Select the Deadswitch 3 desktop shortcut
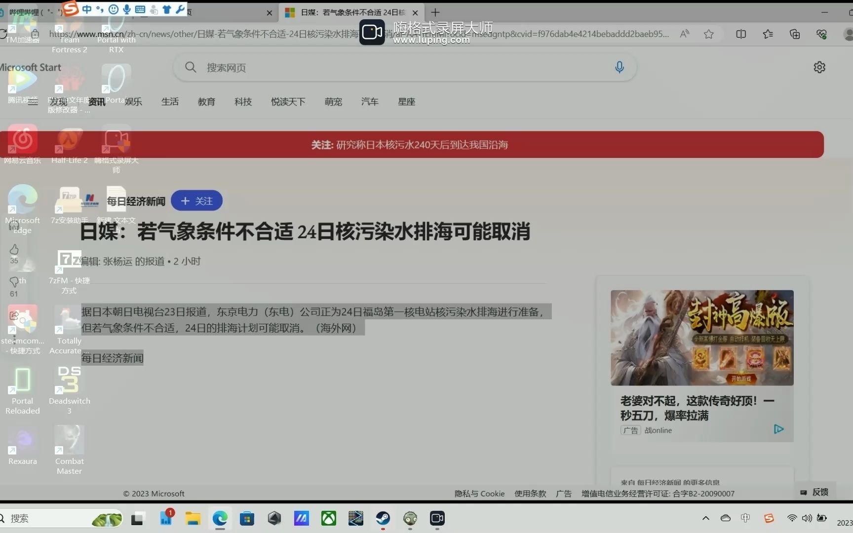This screenshot has height=533, width=853. pos(70,390)
